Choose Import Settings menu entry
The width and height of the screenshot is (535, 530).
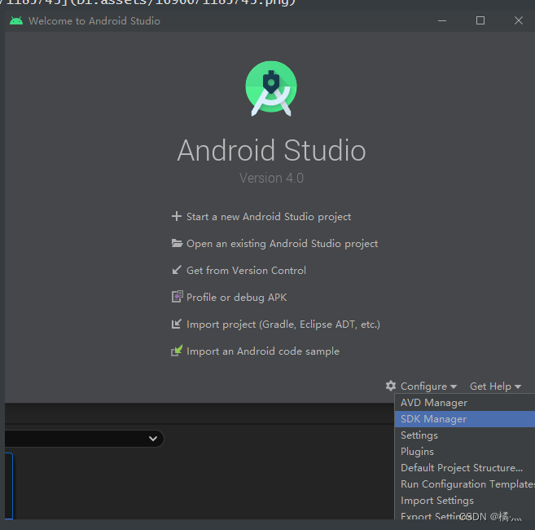[465, 501]
